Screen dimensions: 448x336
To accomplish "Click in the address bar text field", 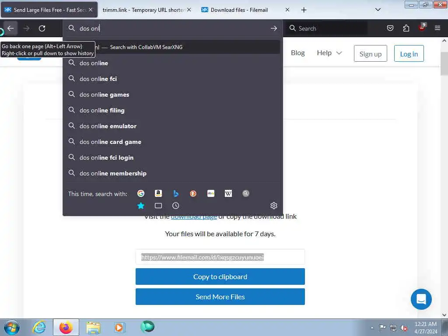I will [172, 28].
